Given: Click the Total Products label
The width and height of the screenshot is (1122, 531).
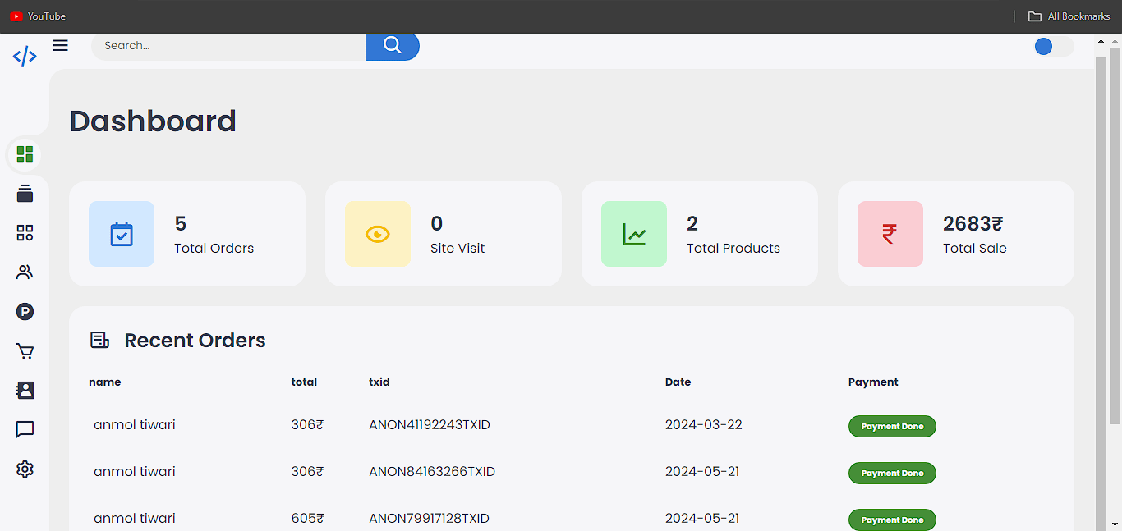Looking at the screenshot, I should (733, 248).
